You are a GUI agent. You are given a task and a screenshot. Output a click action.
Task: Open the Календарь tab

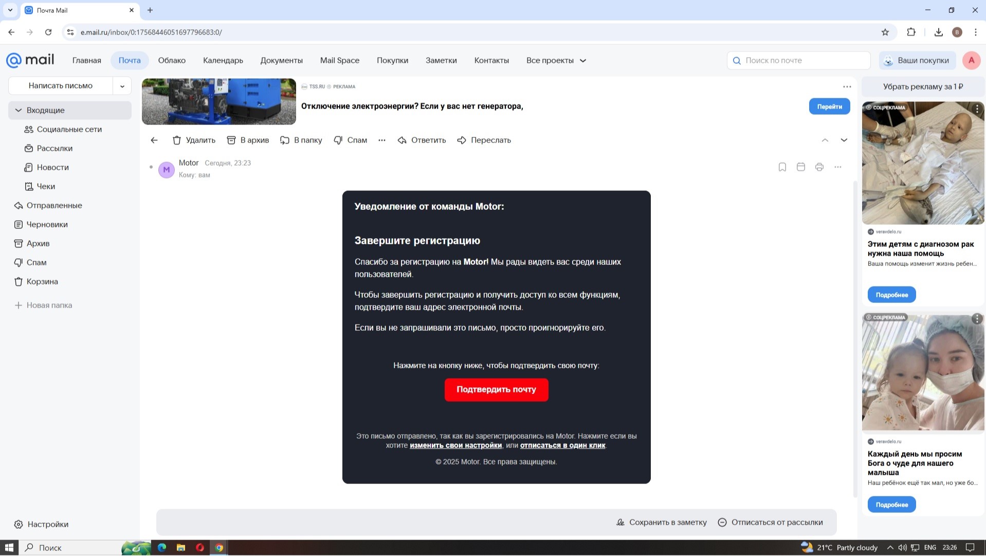click(223, 60)
